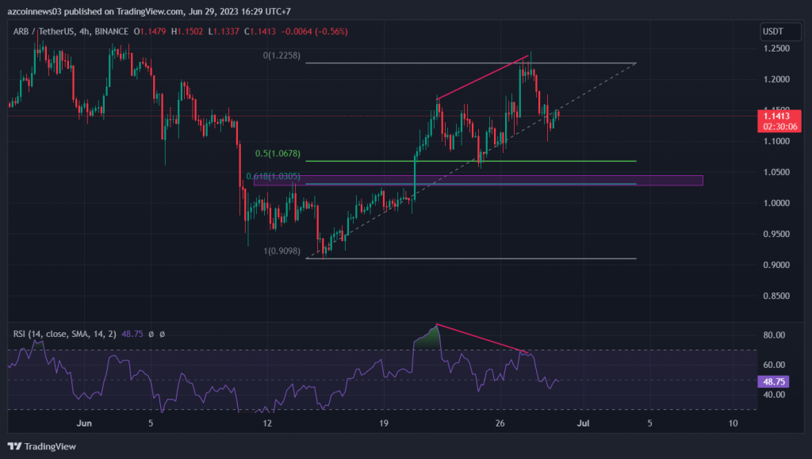Click the 1.2000 price axis label

(x=776, y=80)
